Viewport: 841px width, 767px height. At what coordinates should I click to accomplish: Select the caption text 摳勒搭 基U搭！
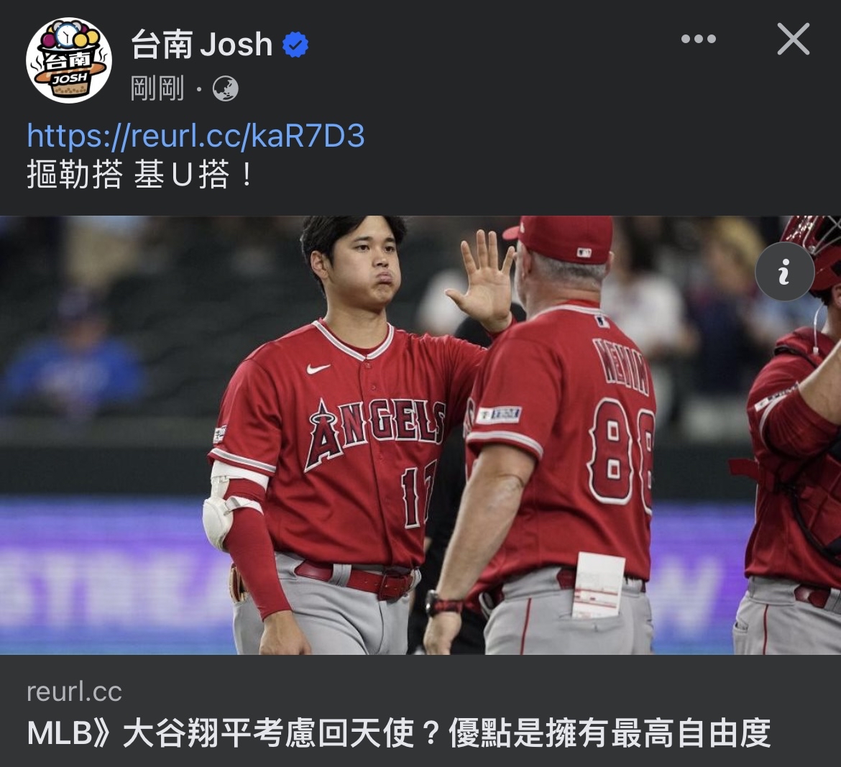pos(140,175)
